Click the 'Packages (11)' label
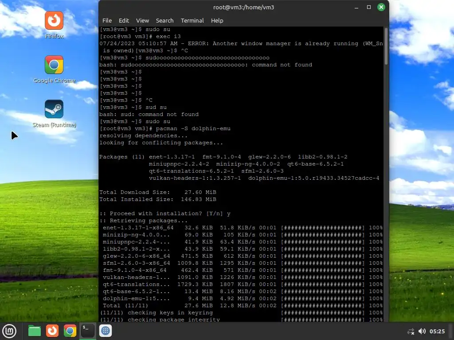This screenshot has width=454, height=340. [122, 157]
